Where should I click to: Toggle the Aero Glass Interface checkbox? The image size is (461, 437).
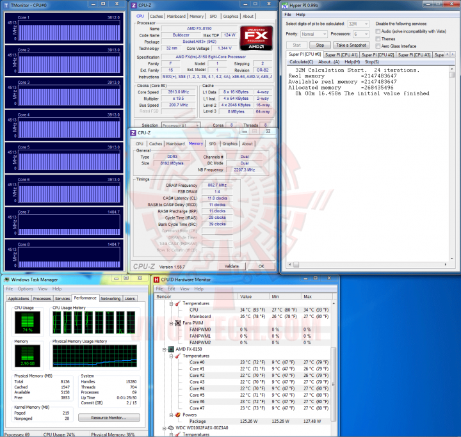click(x=378, y=46)
